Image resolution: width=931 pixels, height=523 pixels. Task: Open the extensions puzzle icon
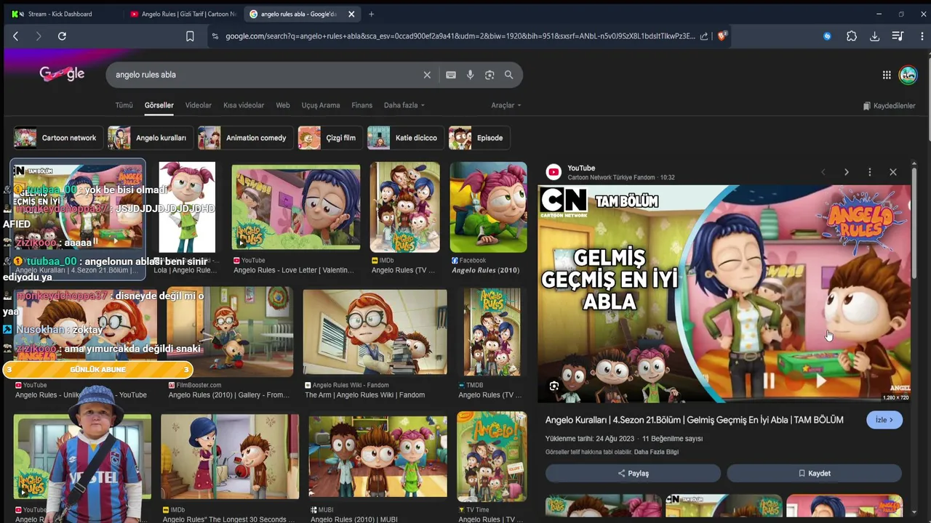(852, 36)
